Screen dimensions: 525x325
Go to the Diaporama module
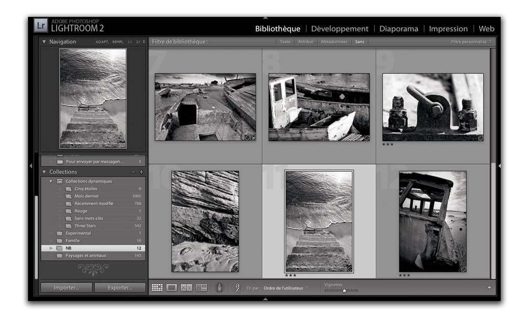click(x=398, y=29)
